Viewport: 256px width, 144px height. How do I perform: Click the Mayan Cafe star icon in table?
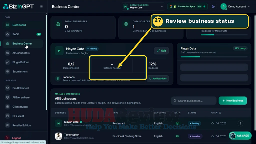(81, 122)
